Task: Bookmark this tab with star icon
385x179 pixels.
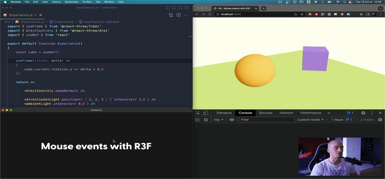Action: [302, 14]
